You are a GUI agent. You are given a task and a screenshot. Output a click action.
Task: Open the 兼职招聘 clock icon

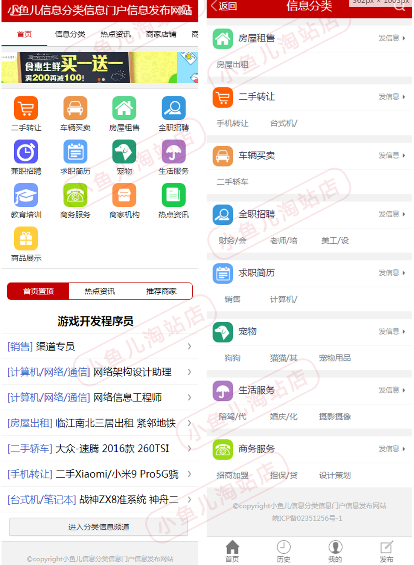point(26,151)
